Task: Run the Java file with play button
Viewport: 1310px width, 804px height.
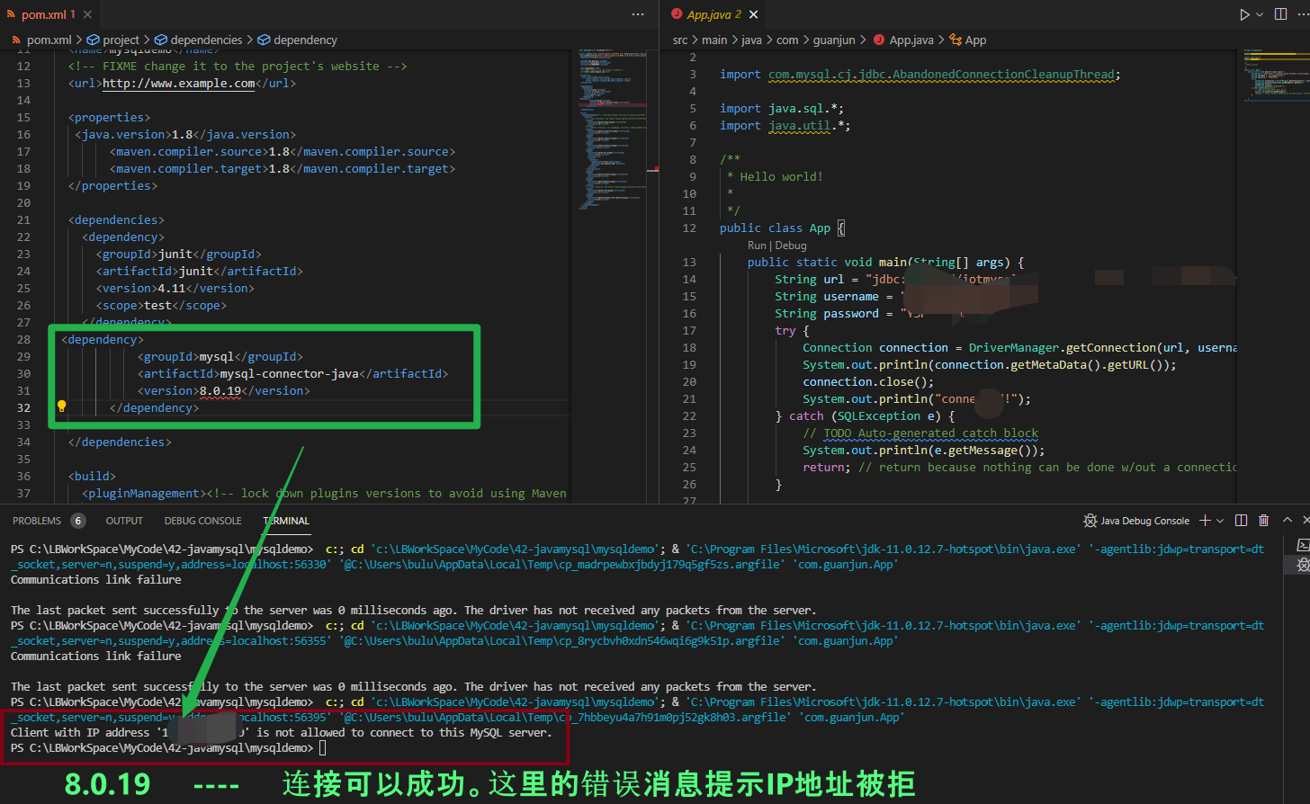Action: [1244, 14]
